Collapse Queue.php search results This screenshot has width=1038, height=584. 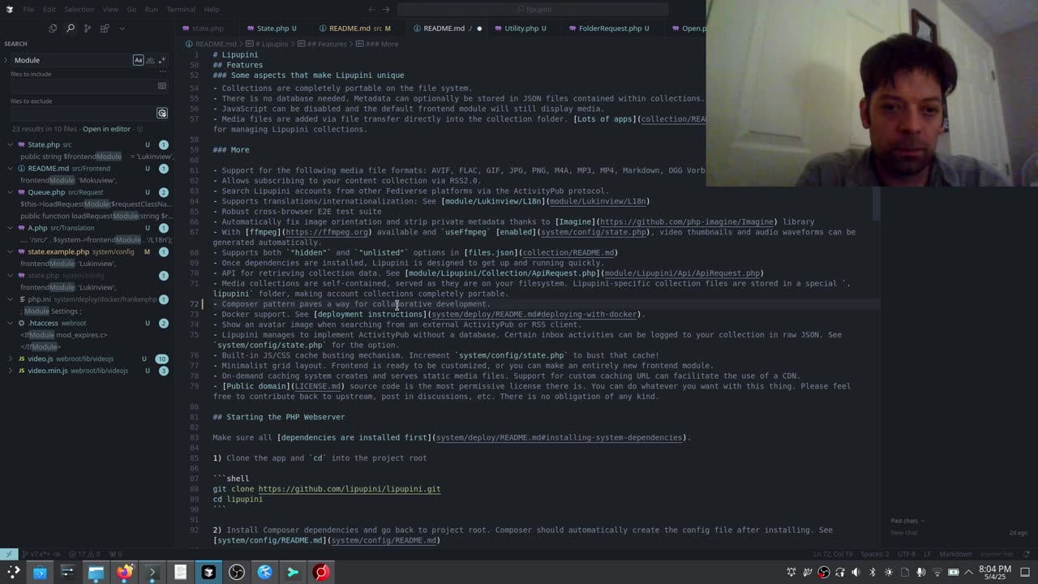coord(11,192)
